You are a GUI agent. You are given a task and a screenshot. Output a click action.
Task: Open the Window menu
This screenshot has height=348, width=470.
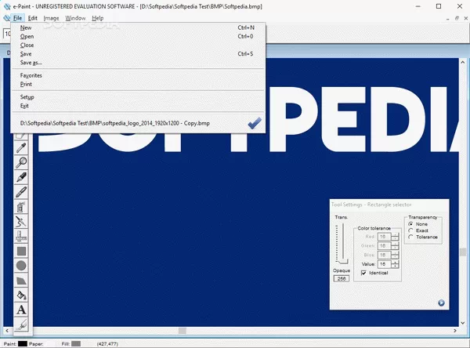click(x=75, y=18)
